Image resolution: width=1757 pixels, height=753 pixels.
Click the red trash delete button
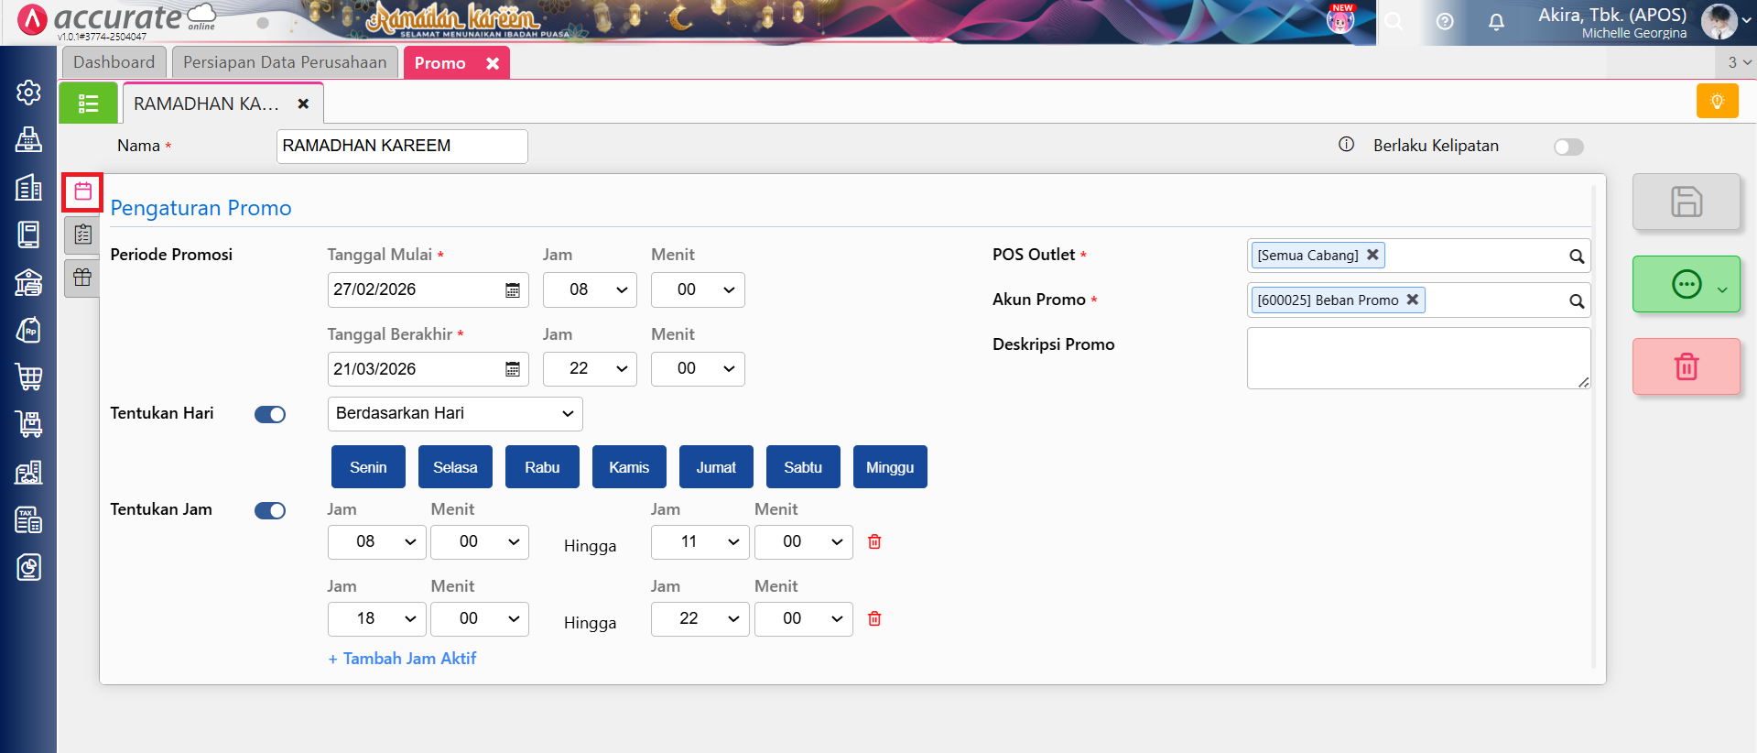pyautogui.click(x=1686, y=366)
